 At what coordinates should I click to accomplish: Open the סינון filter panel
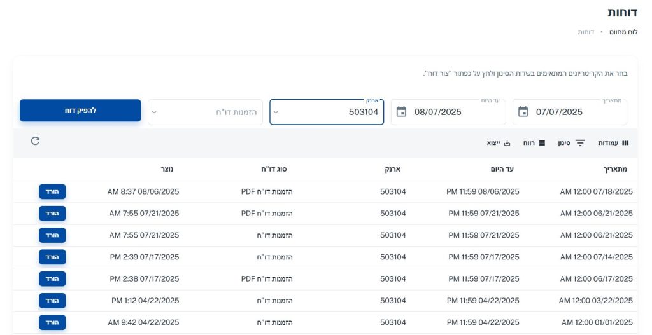click(571, 143)
